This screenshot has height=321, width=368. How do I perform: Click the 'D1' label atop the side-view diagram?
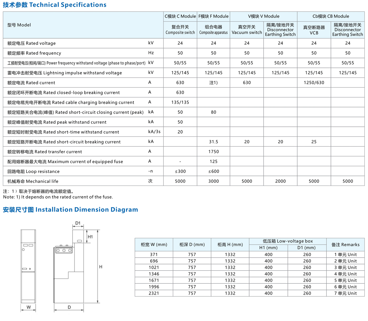point(78,223)
